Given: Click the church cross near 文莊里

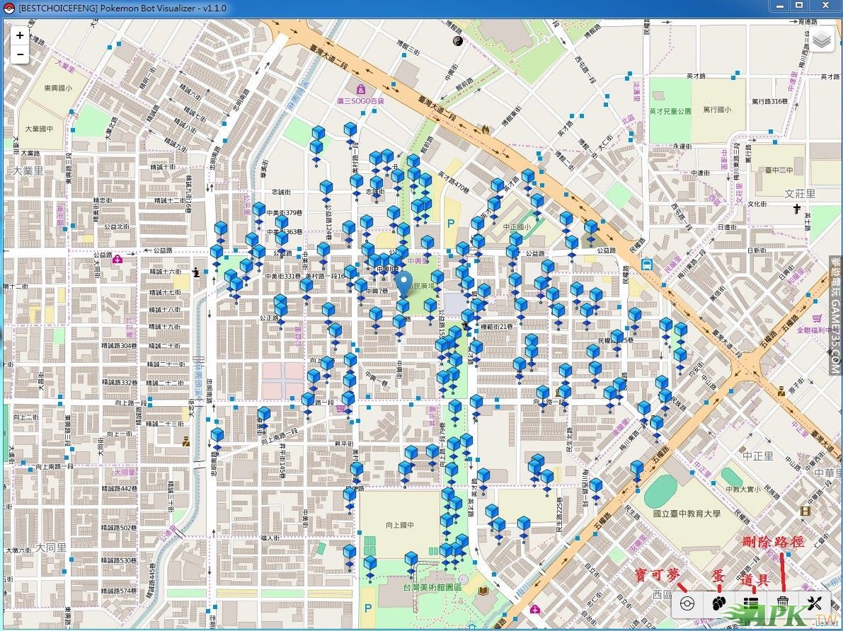Looking at the screenshot, I should tap(796, 208).
